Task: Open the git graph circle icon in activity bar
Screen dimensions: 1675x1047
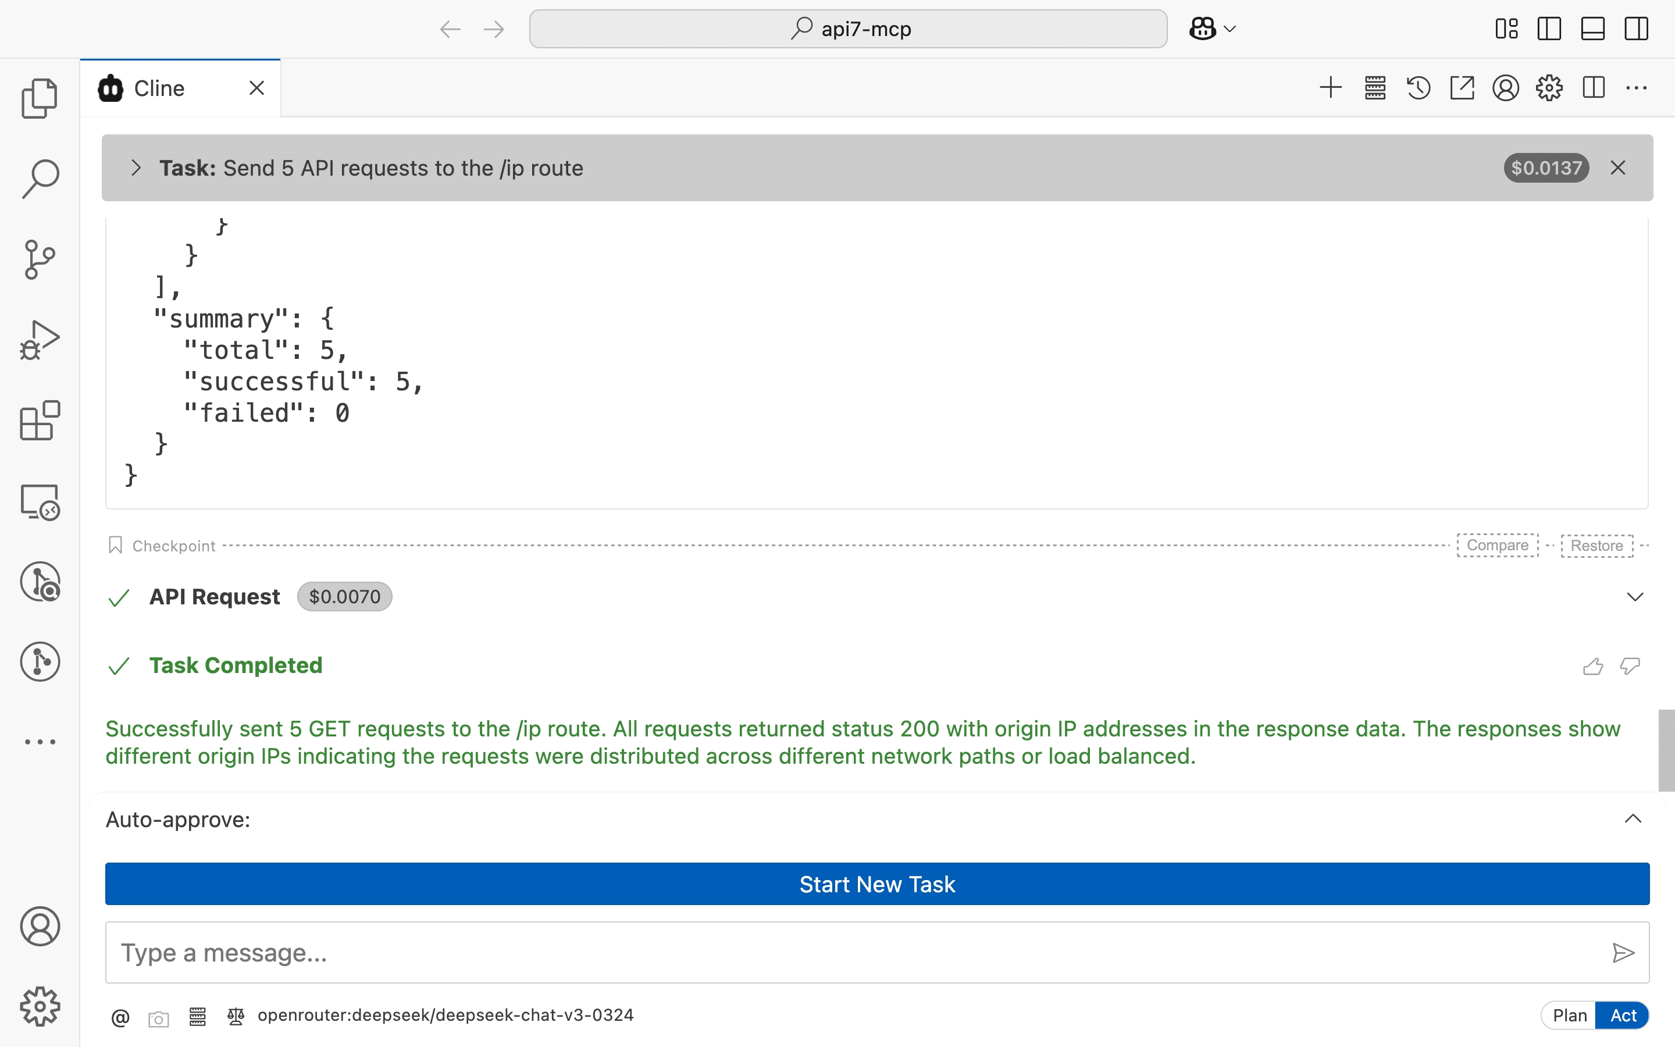Action: (x=40, y=661)
